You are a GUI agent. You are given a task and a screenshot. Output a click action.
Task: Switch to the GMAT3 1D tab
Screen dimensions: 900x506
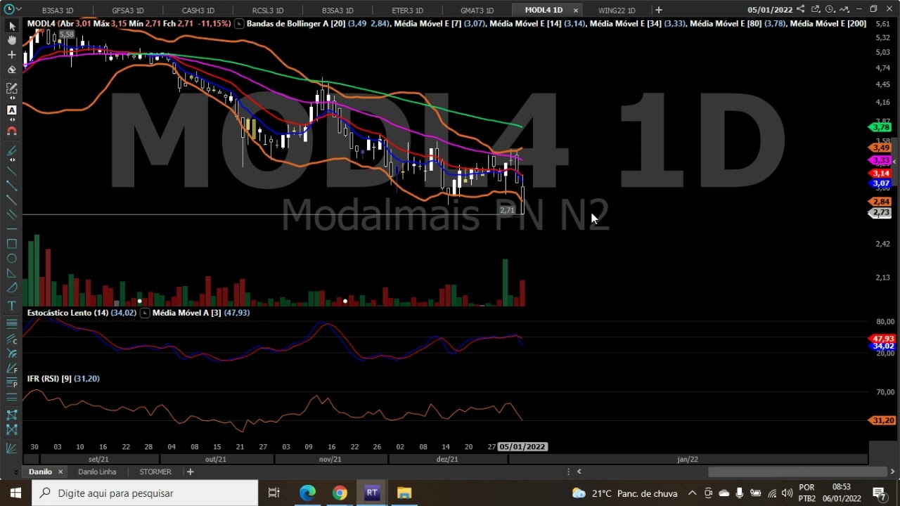point(477,11)
